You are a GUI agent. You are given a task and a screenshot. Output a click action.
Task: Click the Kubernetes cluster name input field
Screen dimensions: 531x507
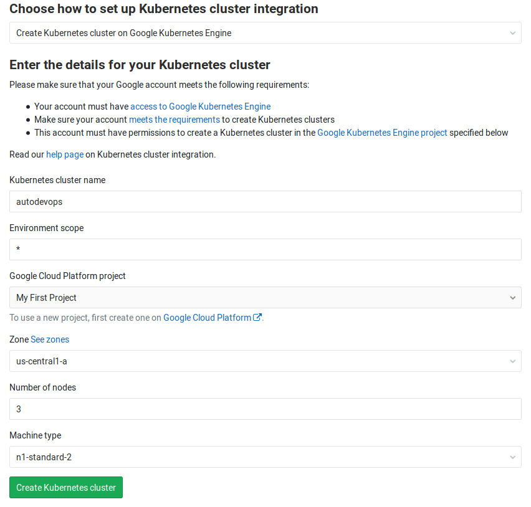tap(265, 201)
